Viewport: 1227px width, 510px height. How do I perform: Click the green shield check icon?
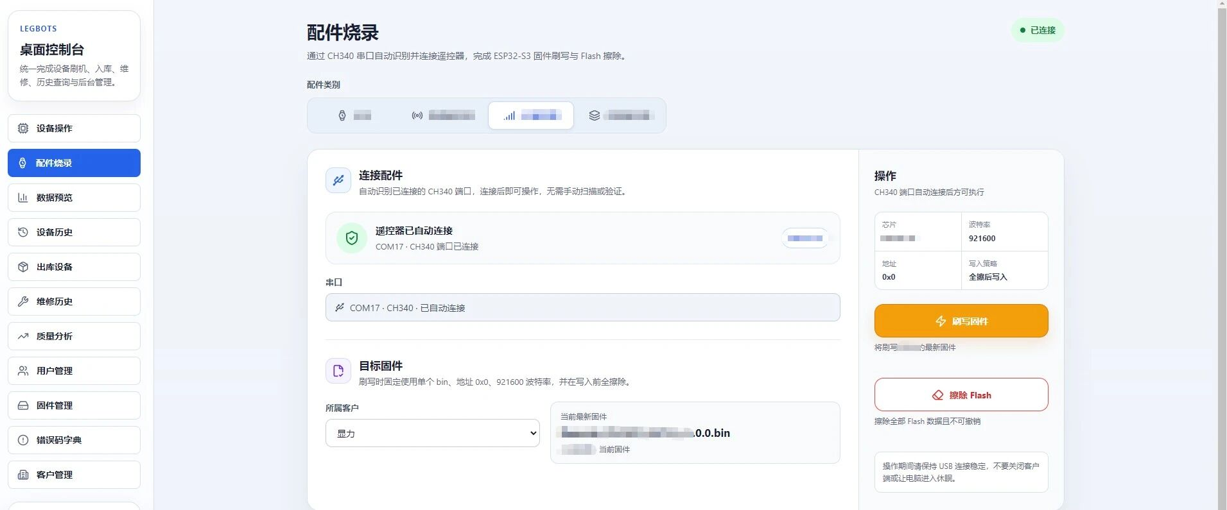[x=352, y=238]
